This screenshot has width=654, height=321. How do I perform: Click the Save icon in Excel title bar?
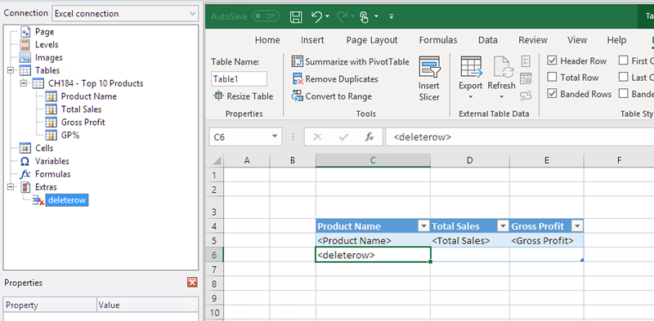coord(296,16)
